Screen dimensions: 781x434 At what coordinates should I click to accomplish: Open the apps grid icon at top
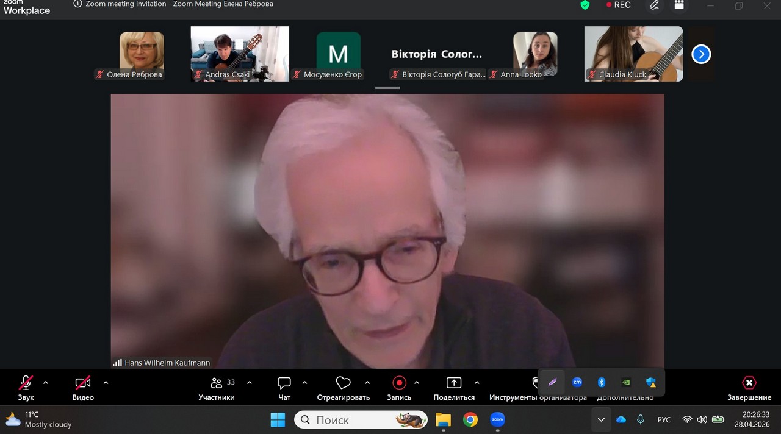click(x=678, y=5)
